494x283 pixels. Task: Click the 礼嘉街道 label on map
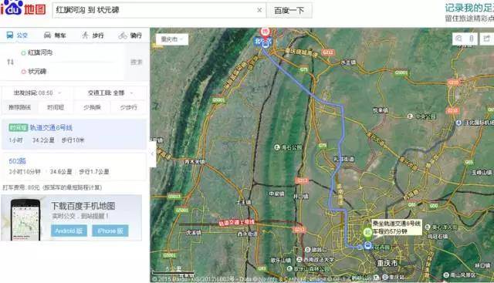point(344,159)
